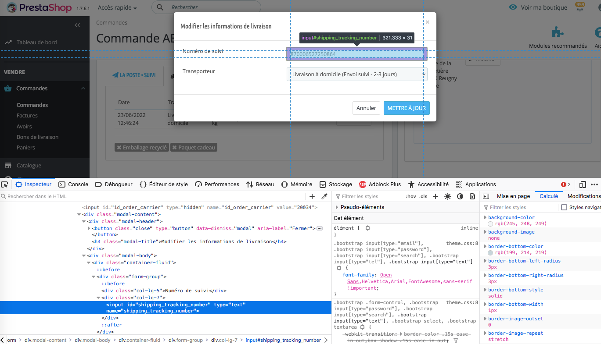Viewport: 601px width, 344px height.
Task: Open the Accès rapide menu
Action: 117,8
